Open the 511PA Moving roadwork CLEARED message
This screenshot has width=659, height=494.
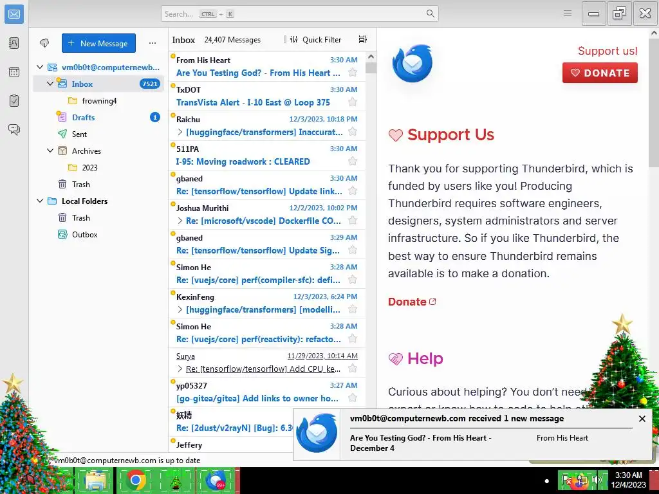pyautogui.click(x=267, y=155)
